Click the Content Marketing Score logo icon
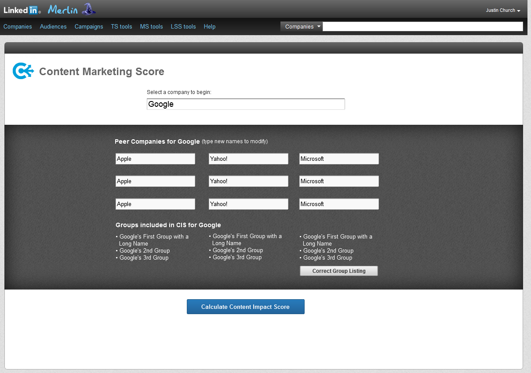The image size is (531, 373). (23, 71)
